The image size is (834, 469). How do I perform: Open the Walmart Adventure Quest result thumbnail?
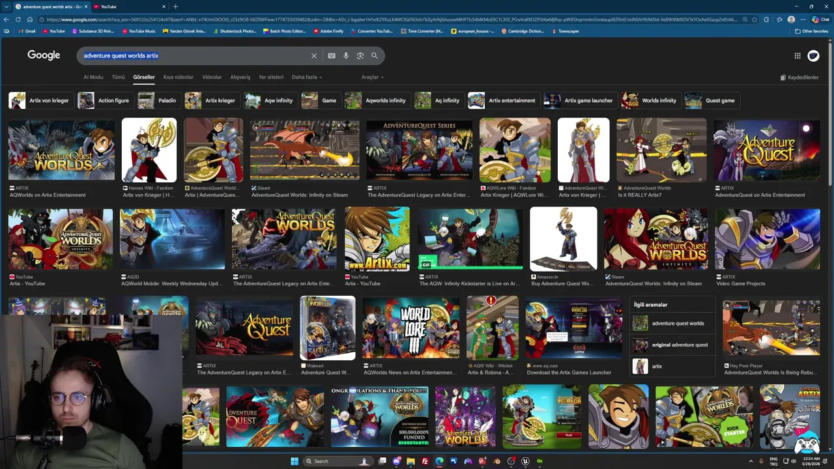(328, 328)
